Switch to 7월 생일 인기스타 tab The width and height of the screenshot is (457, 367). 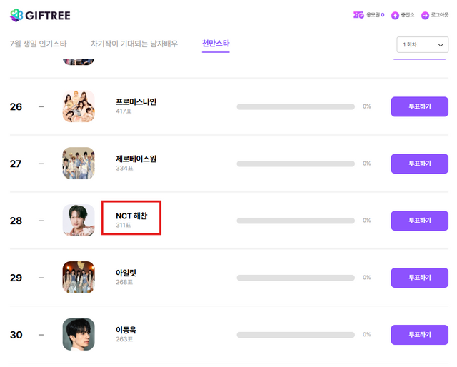38,44
